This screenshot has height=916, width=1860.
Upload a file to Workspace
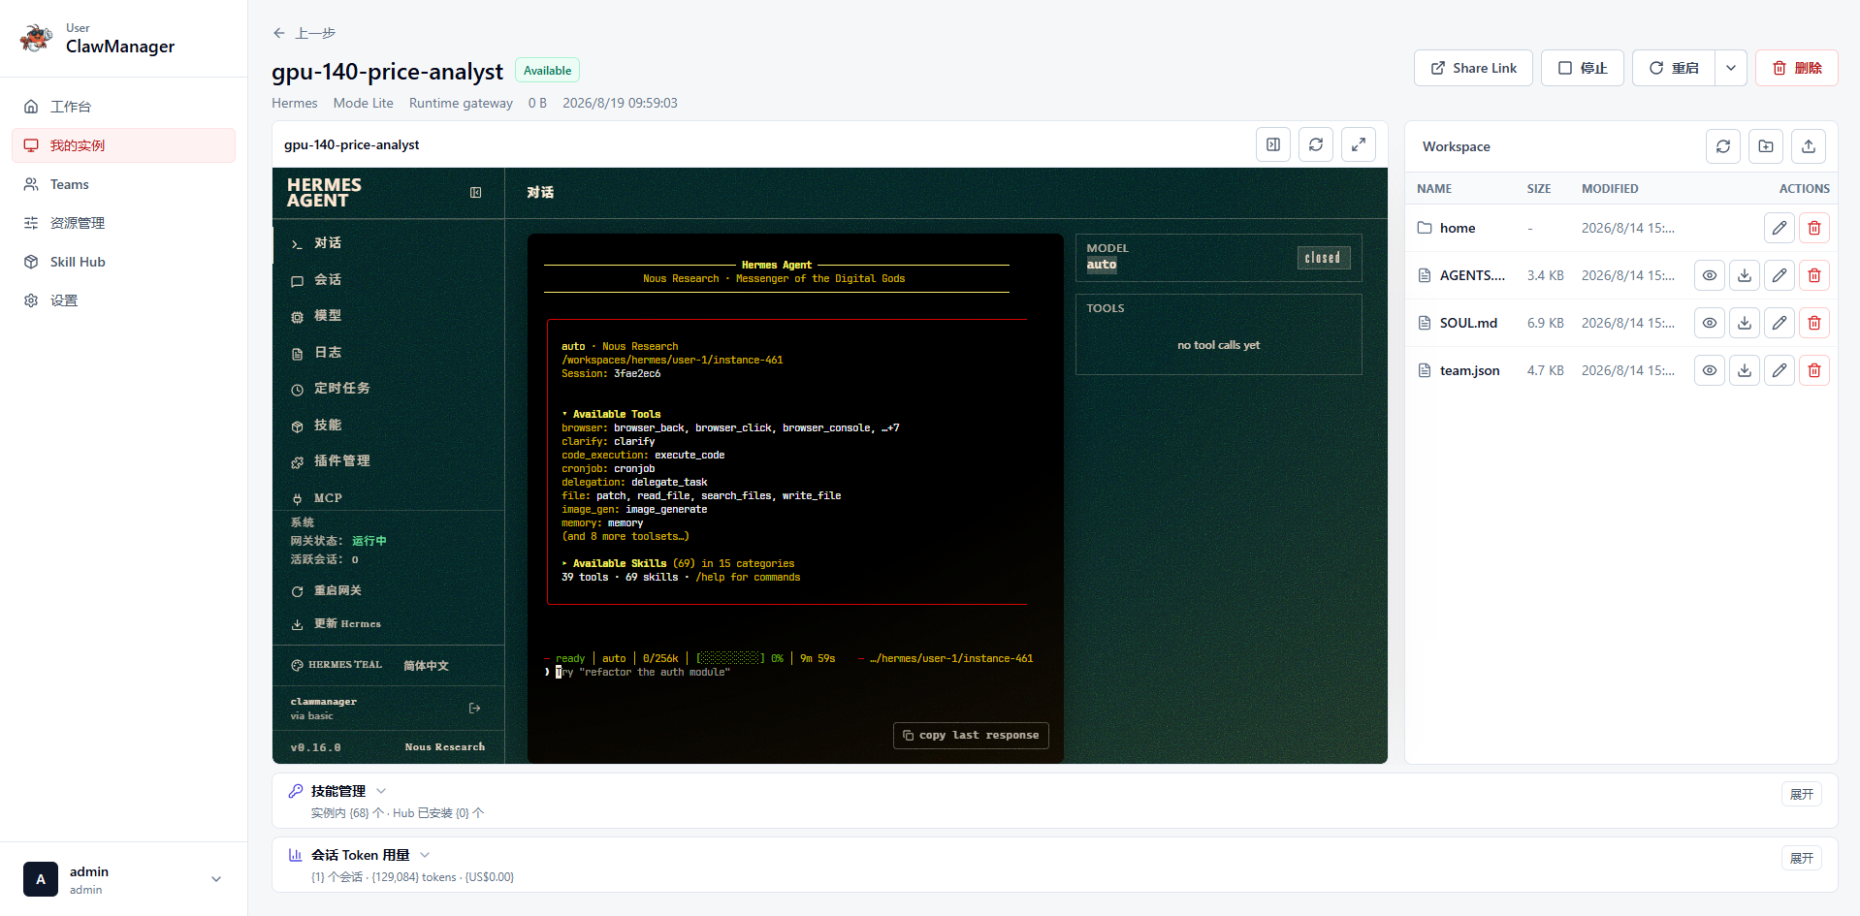(1809, 146)
